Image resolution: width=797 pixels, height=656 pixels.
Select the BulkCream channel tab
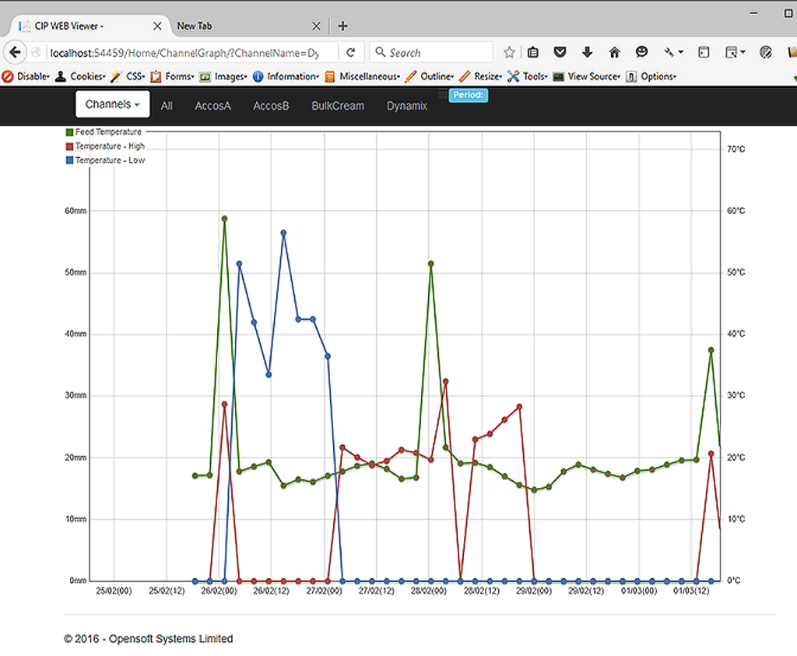click(x=338, y=106)
